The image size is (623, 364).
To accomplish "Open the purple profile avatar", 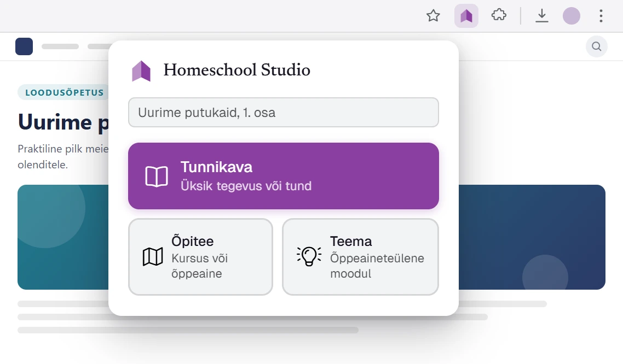I will pos(572,16).
